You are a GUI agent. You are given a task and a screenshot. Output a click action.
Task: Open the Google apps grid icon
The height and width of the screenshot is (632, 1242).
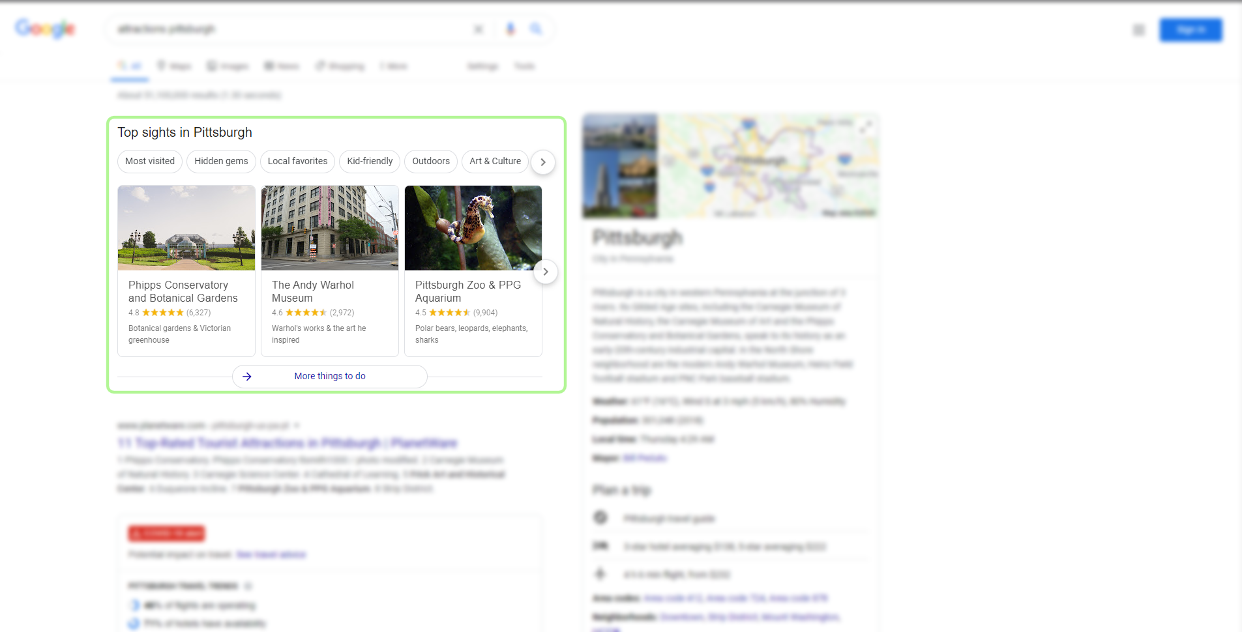[x=1139, y=30]
